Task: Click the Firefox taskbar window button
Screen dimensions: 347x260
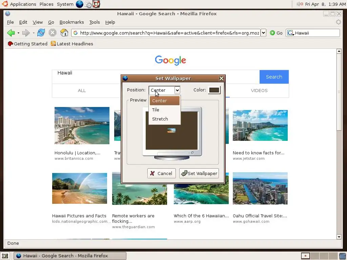Action: (70, 256)
